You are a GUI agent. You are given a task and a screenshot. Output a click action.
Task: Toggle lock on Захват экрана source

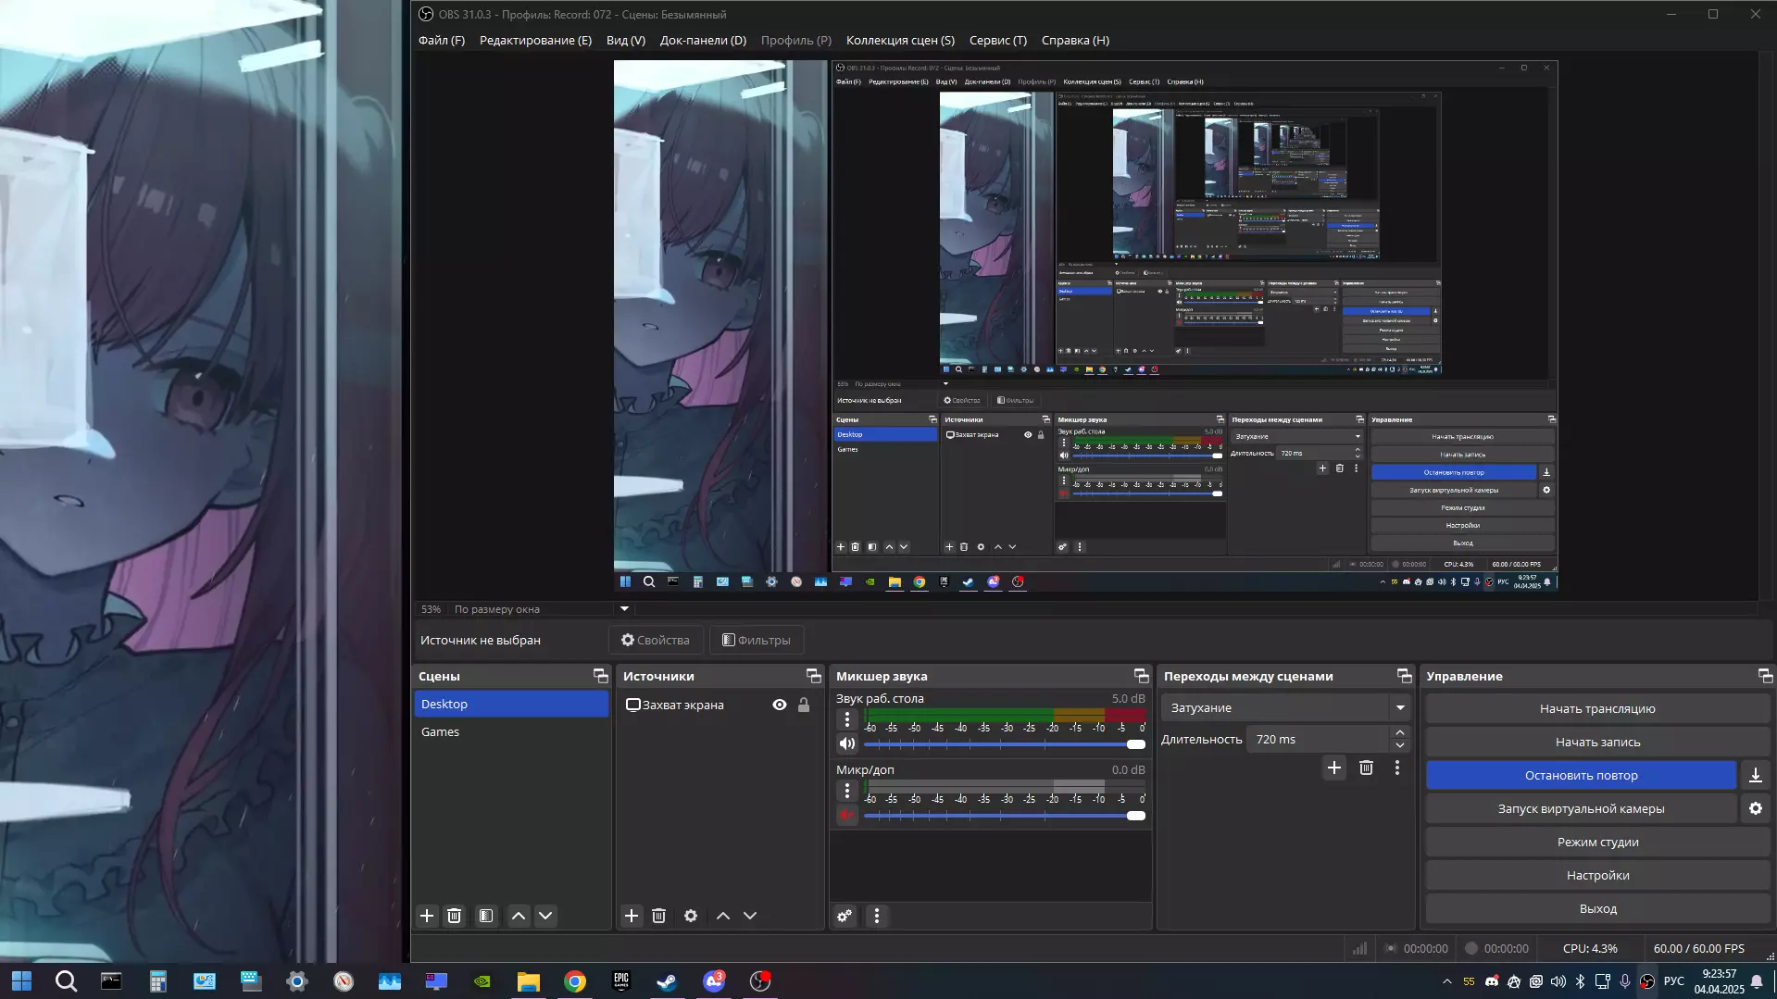point(804,705)
